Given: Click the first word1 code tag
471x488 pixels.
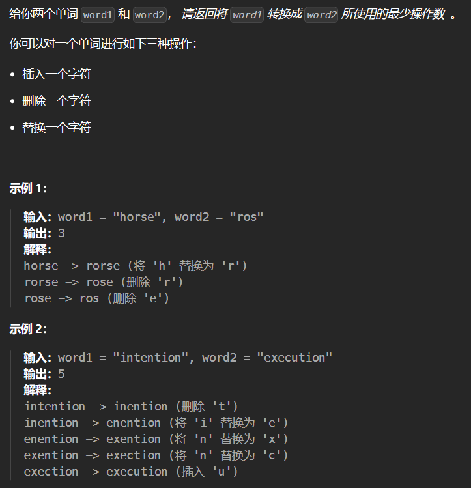Looking at the screenshot, I should tap(98, 15).
